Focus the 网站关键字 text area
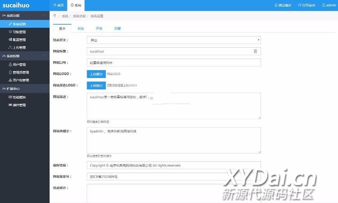Viewport: 338px width, 203px height. click(x=174, y=140)
